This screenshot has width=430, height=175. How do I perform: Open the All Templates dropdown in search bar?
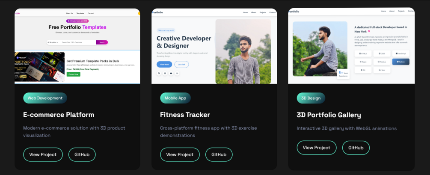pyautogui.click(x=53, y=42)
